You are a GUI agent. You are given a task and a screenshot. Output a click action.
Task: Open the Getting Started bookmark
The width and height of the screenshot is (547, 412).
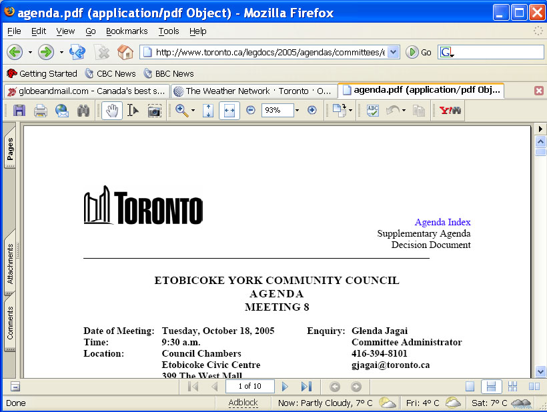tap(42, 73)
